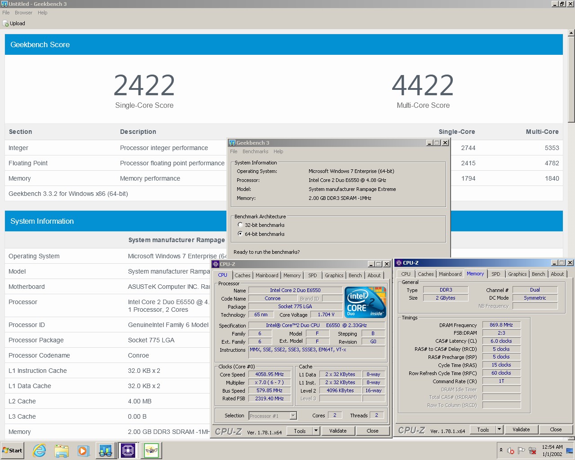Open Internet Explorer from the taskbar
Screen dimensions: 575x460
coord(40,450)
